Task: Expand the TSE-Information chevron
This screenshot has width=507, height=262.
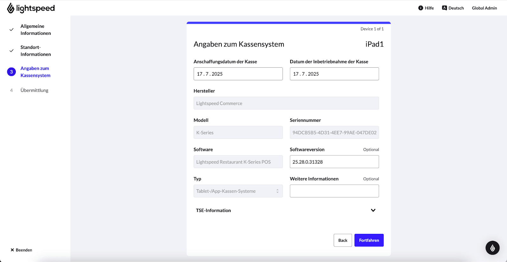Action: point(373,210)
